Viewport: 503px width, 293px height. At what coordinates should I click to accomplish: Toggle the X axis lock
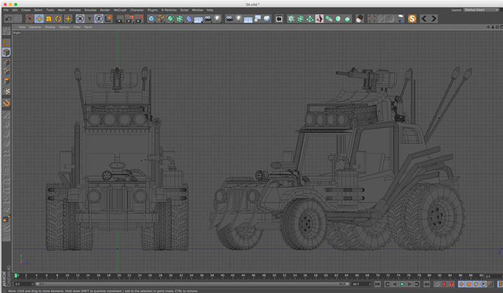coord(80,19)
